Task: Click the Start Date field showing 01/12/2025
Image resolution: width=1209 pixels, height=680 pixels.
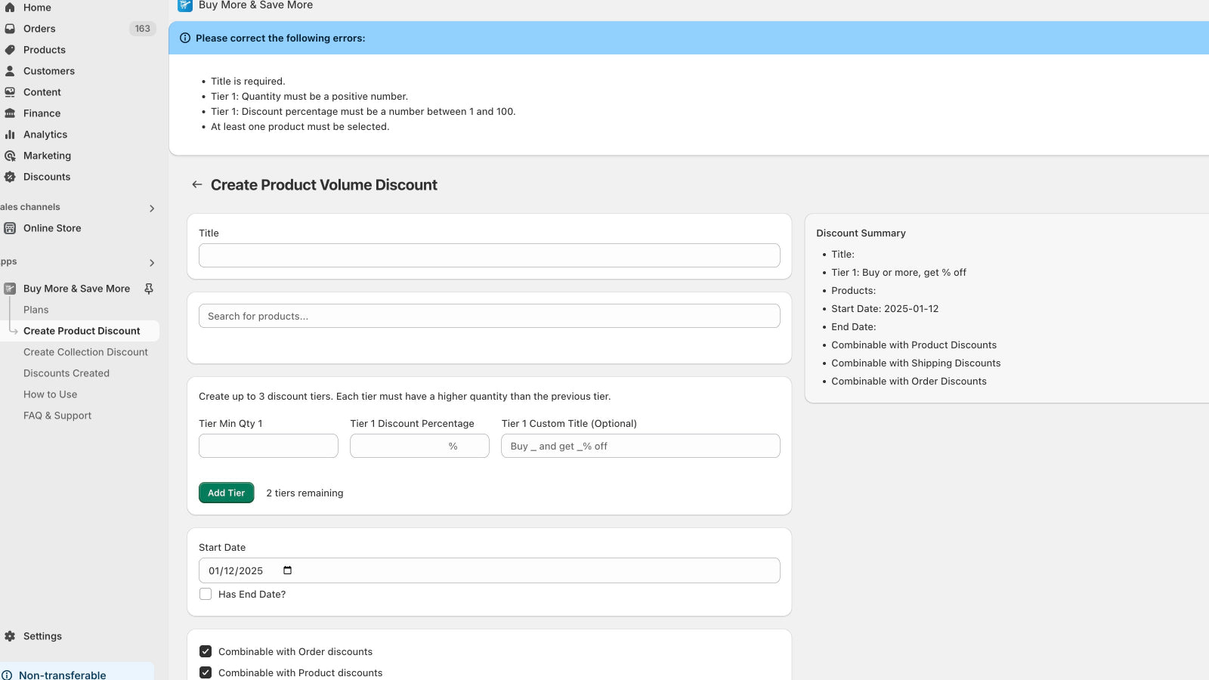Action: coord(490,570)
